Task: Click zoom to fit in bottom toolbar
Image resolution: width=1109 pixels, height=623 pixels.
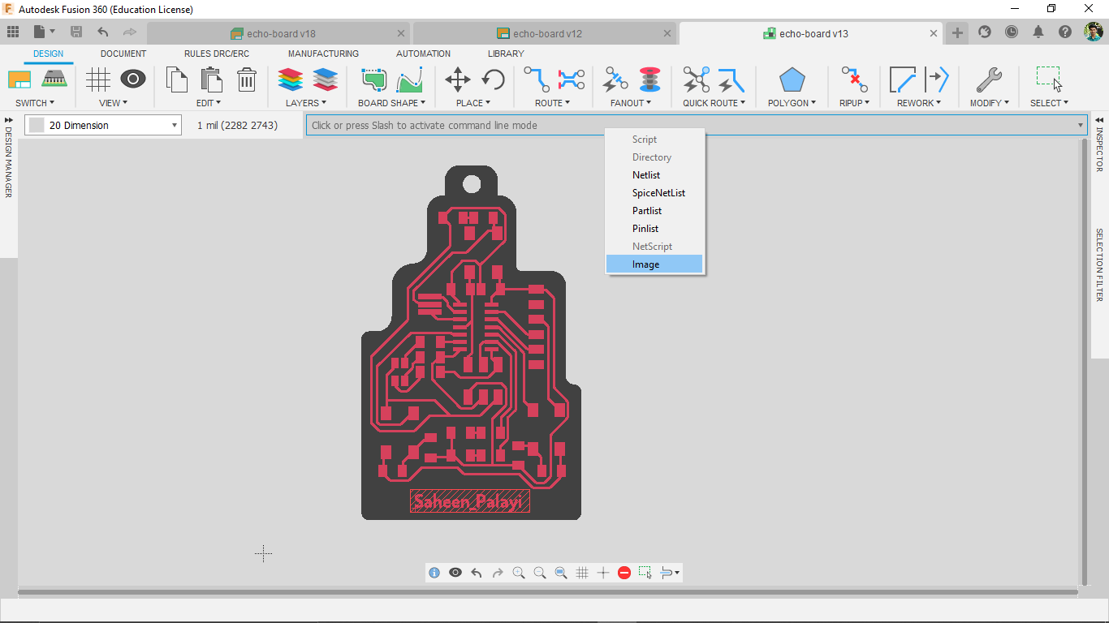Action: click(x=561, y=573)
